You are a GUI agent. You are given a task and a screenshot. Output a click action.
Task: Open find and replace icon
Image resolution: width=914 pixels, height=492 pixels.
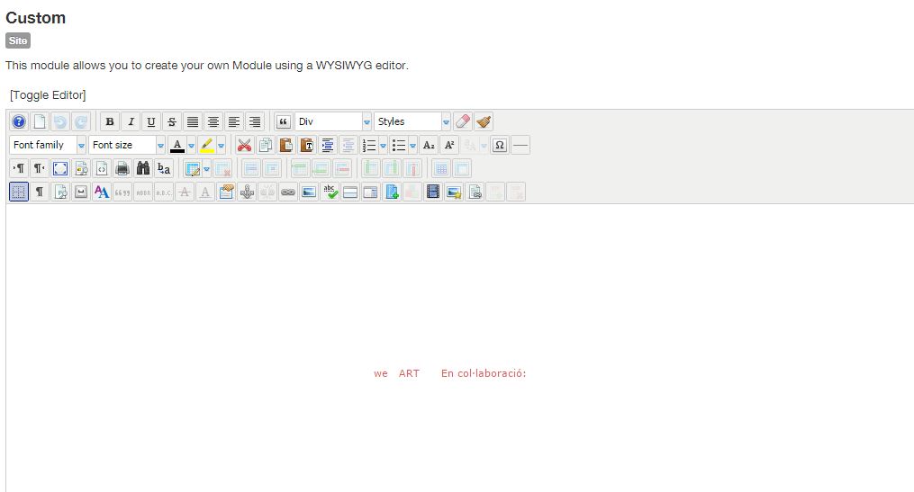click(x=164, y=169)
